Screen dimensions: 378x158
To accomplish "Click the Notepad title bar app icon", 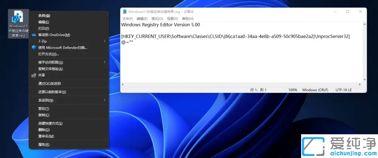I will click(x=125, y=12).
